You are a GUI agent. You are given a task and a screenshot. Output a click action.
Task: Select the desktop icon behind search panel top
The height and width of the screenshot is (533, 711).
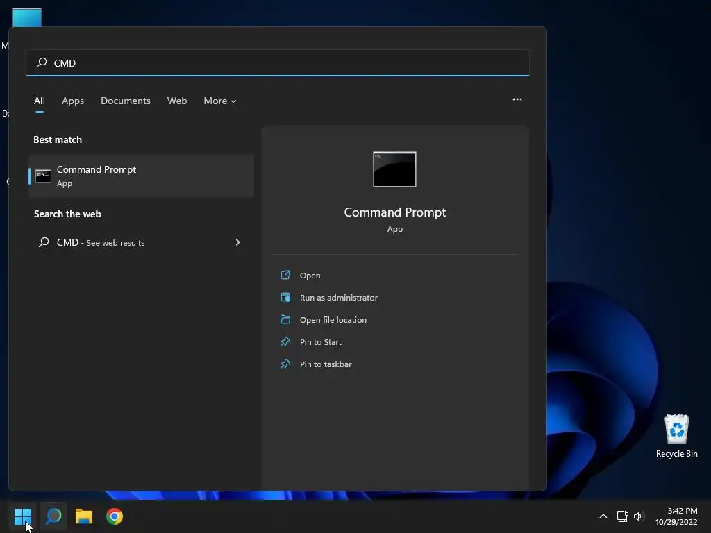tap(27, 17)
